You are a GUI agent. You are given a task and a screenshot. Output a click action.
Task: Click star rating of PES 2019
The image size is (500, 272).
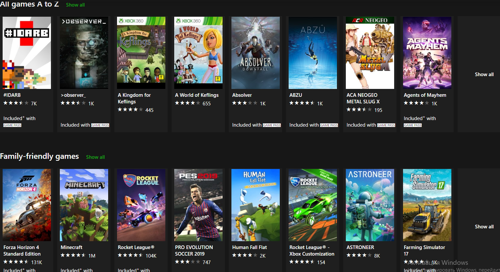click(x=187, y=262)
